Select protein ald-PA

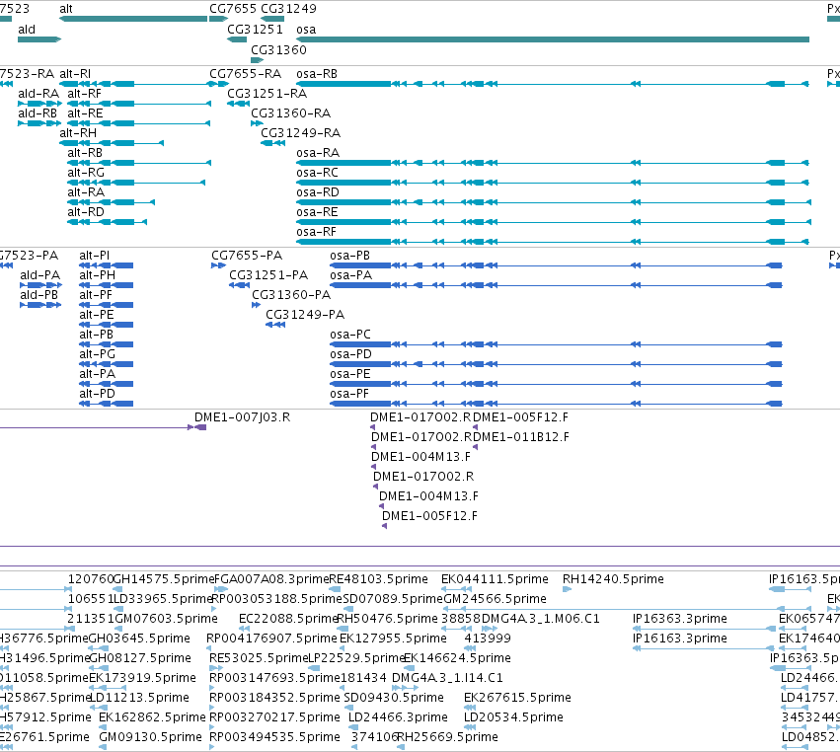tap(40, 285)
